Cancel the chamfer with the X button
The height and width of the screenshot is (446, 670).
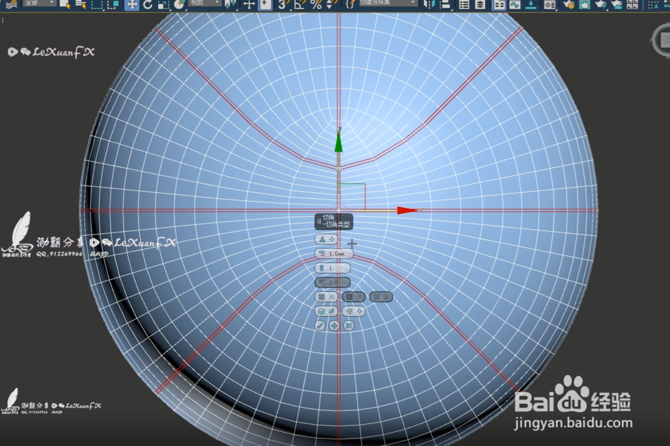[x=348, y=326]
